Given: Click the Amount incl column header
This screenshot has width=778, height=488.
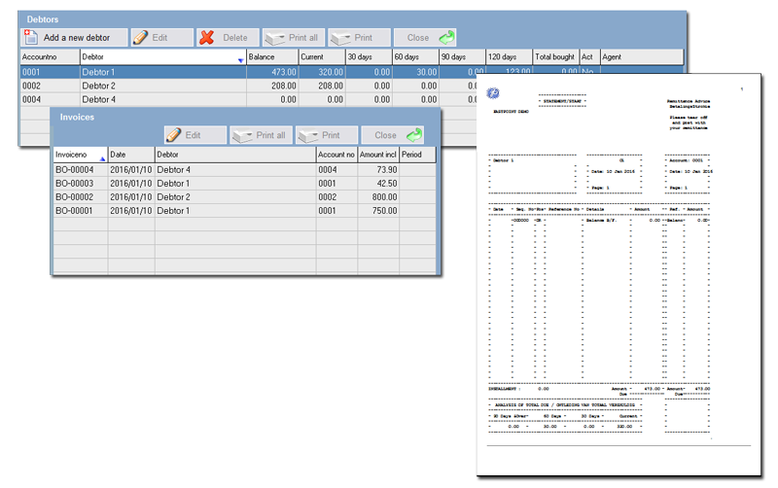Looking at the screenshot, I should tap(378, 155).
